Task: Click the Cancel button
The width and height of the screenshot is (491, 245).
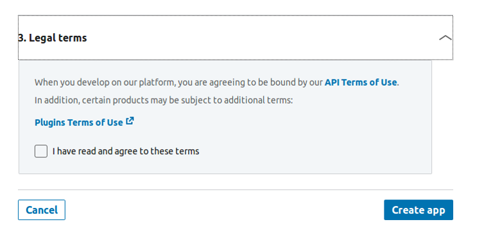Action: [x=42, y=210]
